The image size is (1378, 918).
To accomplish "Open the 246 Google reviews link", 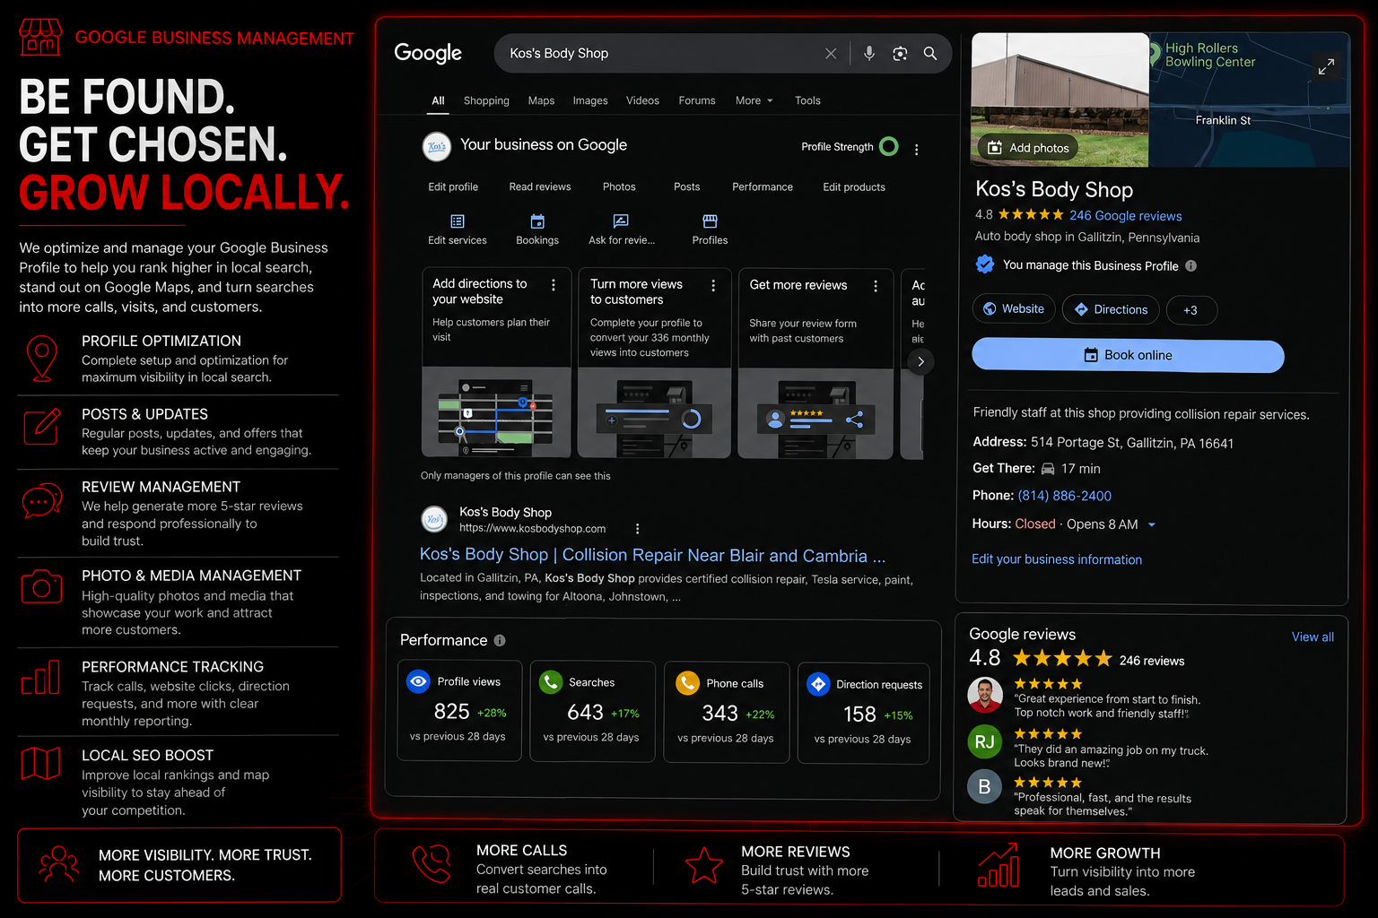I will pyautogui.click(x=1125, y=216).
